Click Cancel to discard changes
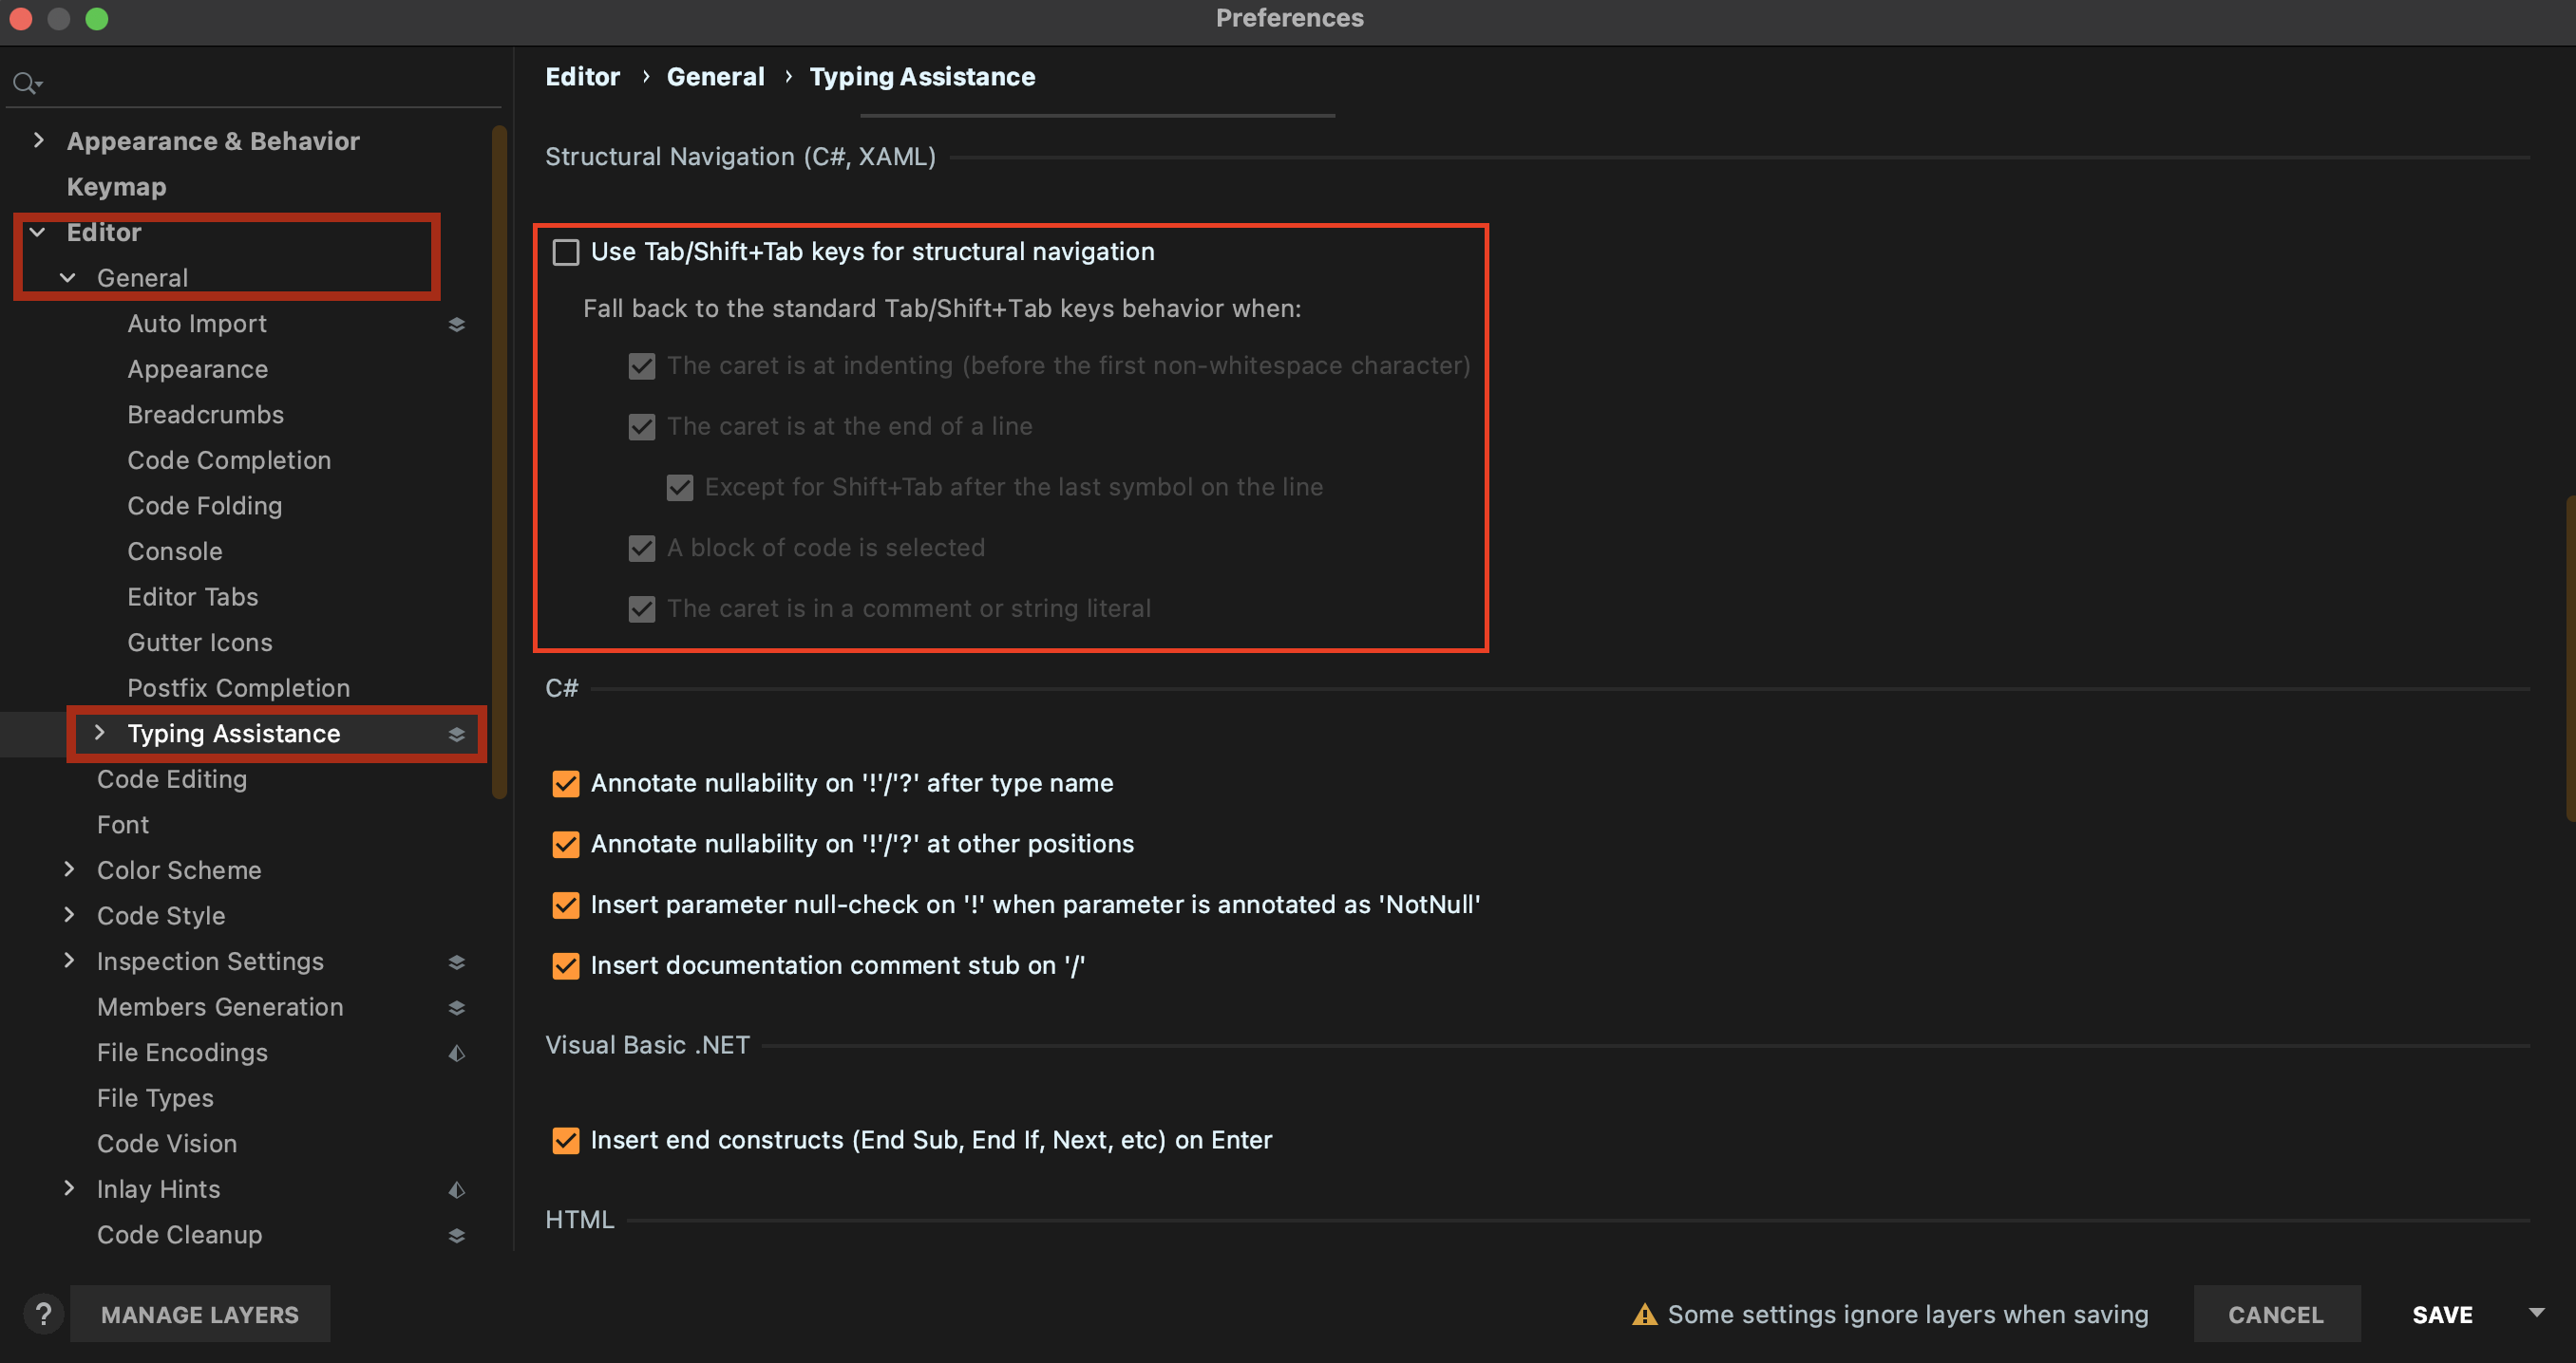The height and width of the screenshot is (1363, 2576). click(2276, 1314)
